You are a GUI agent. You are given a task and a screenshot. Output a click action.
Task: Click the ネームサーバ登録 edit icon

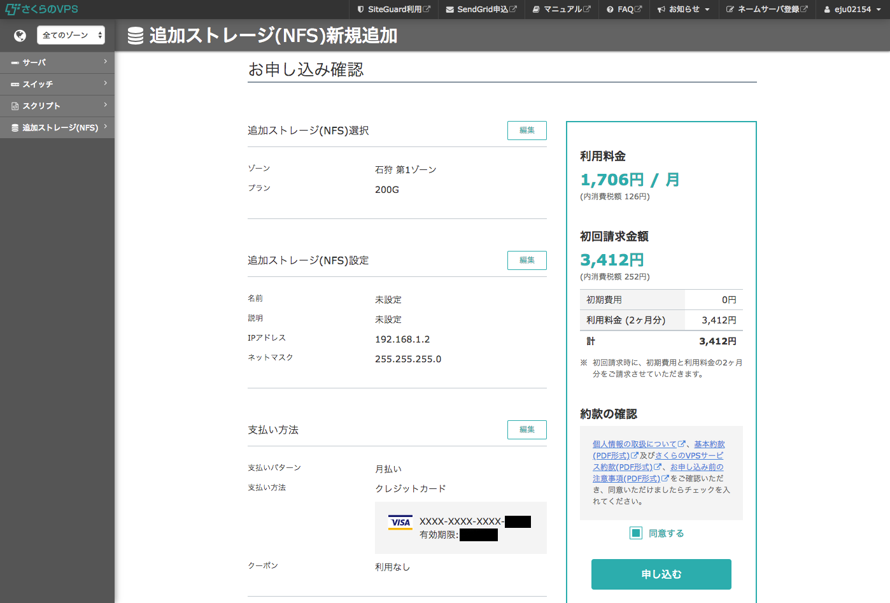click(x=730, y=10)
